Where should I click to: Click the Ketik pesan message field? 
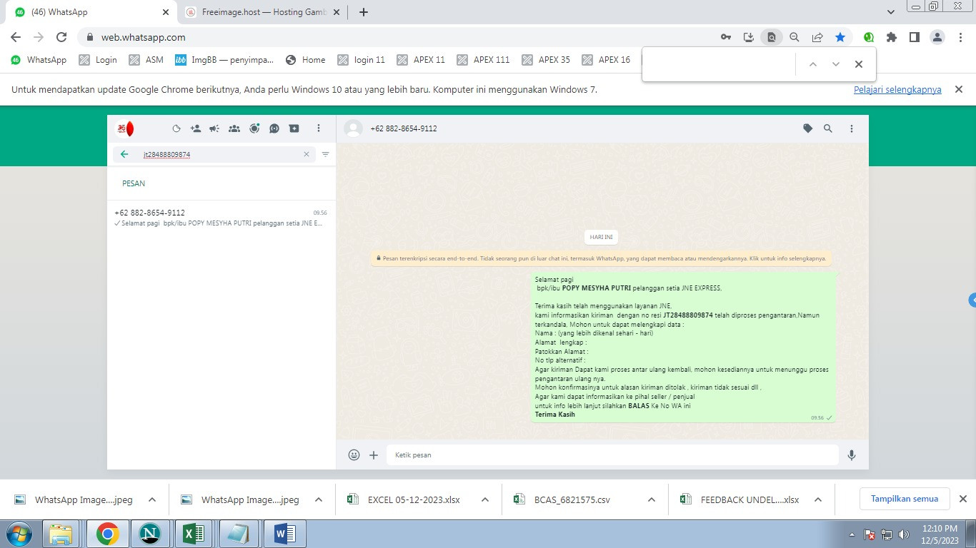pyautogui.click(x=612, y=455)
